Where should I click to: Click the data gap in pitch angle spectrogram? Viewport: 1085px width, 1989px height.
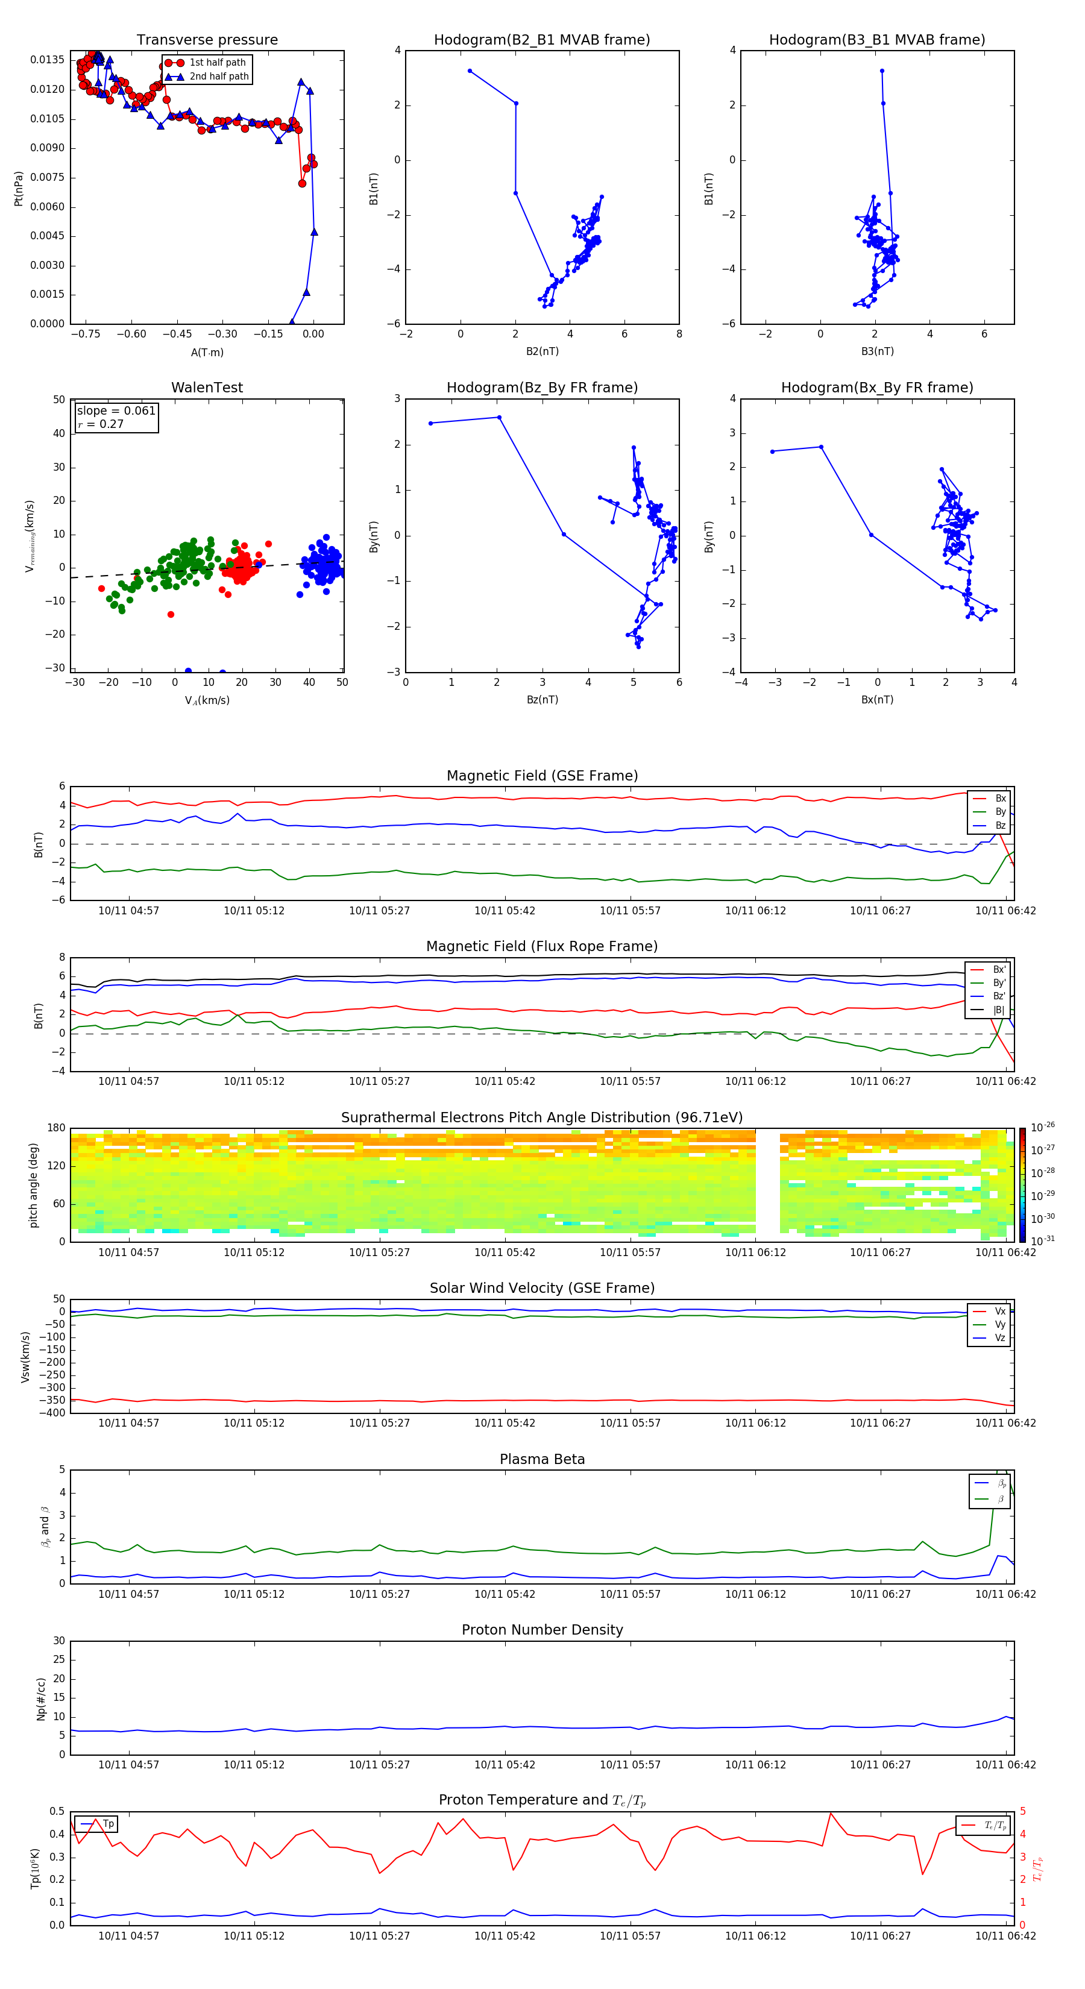(767, 1185)
